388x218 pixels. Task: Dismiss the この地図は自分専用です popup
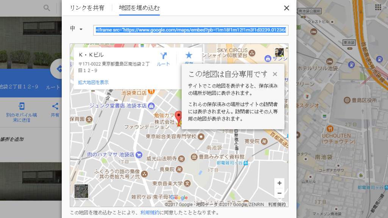pos(275,74)
